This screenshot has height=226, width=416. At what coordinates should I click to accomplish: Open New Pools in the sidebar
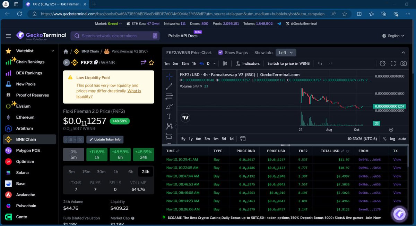[26, 84]
